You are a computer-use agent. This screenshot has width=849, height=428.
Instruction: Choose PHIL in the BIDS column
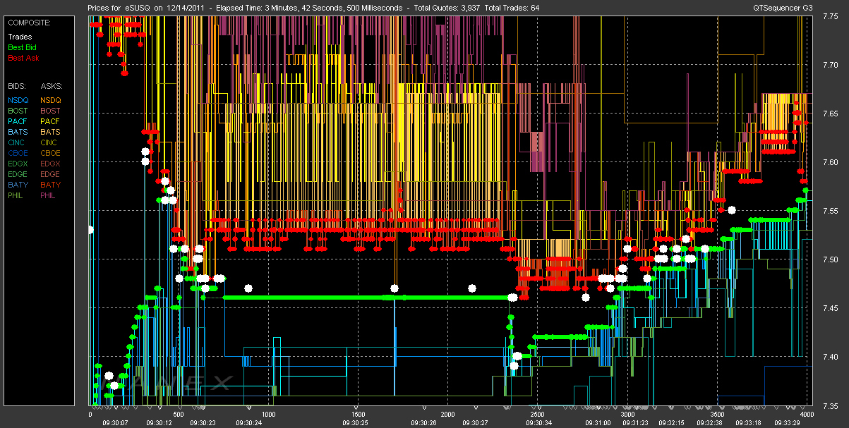[x=16, y=195]
